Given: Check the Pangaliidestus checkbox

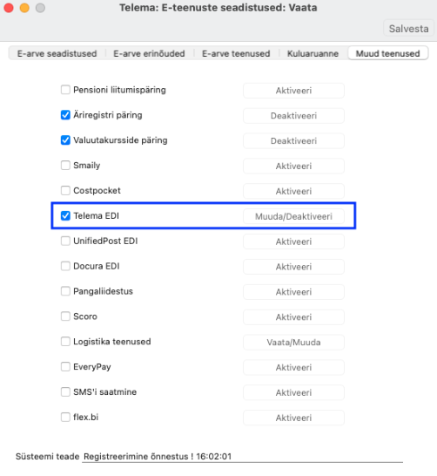Looking at the screenshot, I should 65,291.
